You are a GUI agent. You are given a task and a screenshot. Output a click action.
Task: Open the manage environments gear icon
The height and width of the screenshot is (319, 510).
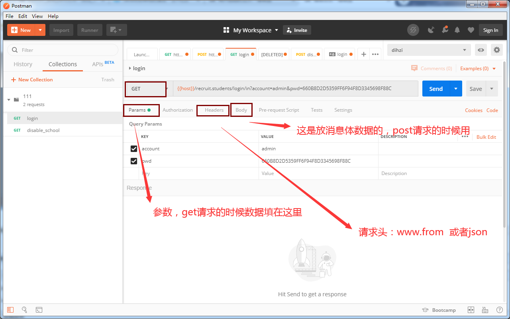tap(496, 50)
